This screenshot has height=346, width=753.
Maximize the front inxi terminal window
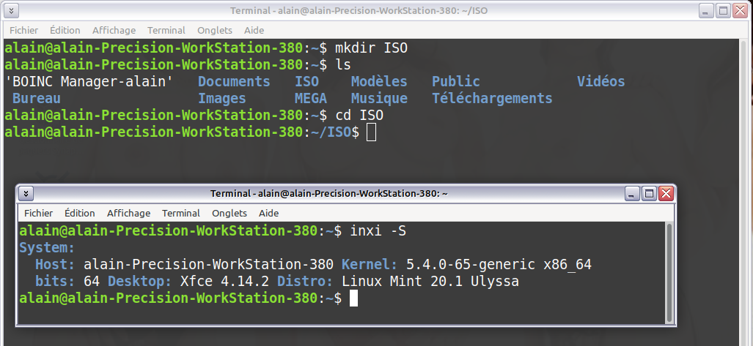(x=649, y=194)
